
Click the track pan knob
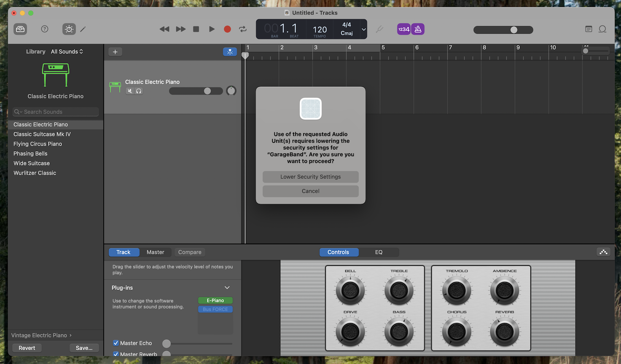pos(231,91)
